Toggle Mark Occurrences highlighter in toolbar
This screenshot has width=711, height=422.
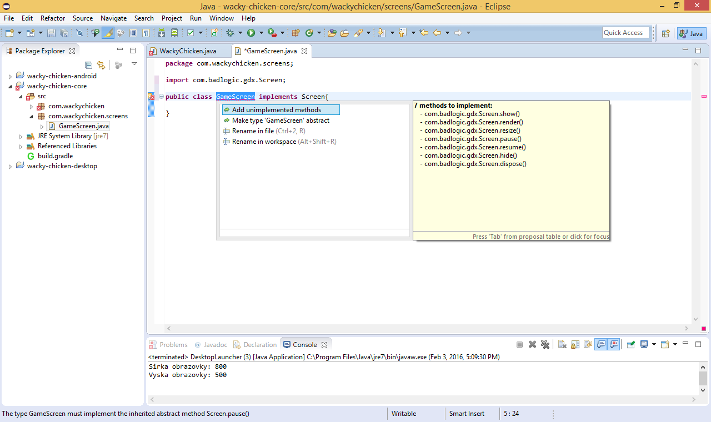pyautogui.click(x=108, y=33)
